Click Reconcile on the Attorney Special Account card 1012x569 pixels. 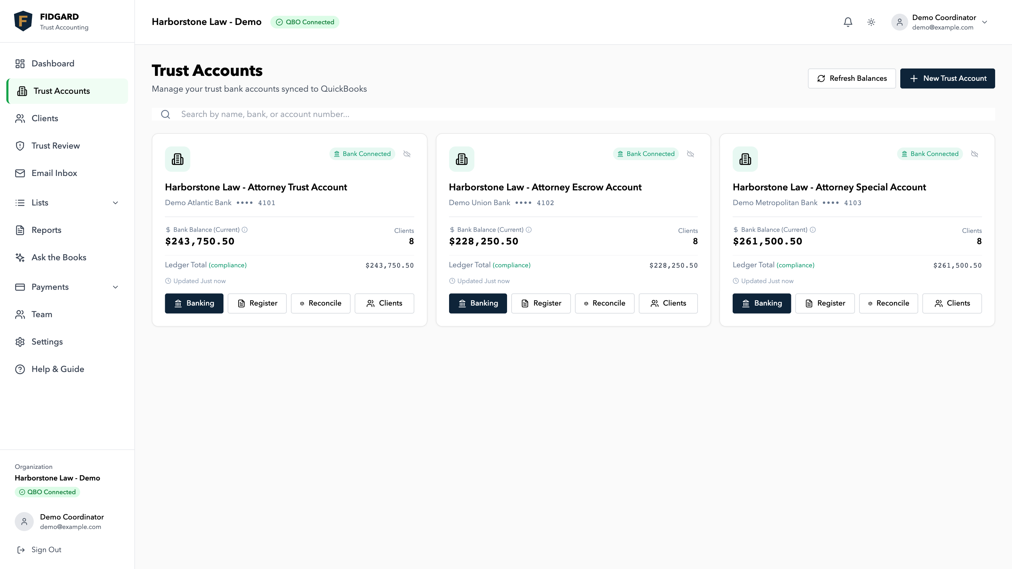889,303
